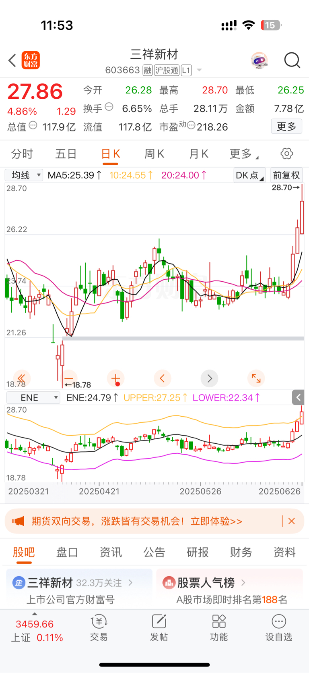Expand chart to fullscreen icon
309x673 pixels.
tap(256, 378)
